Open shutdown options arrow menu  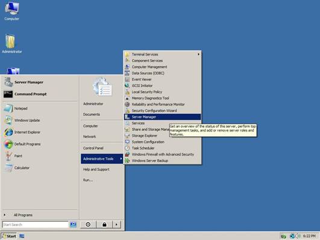[116, 224]
